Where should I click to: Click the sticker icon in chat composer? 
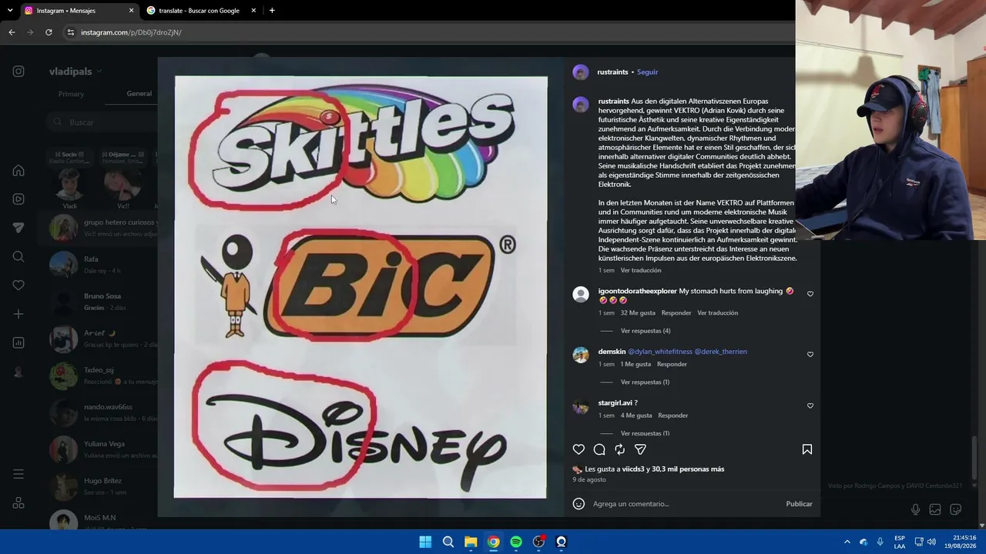pos(955,509)
